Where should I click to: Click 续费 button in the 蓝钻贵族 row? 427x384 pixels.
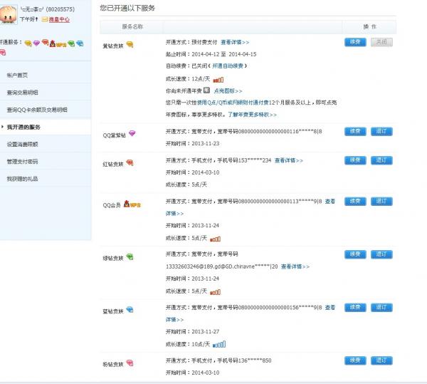point(355,308)
